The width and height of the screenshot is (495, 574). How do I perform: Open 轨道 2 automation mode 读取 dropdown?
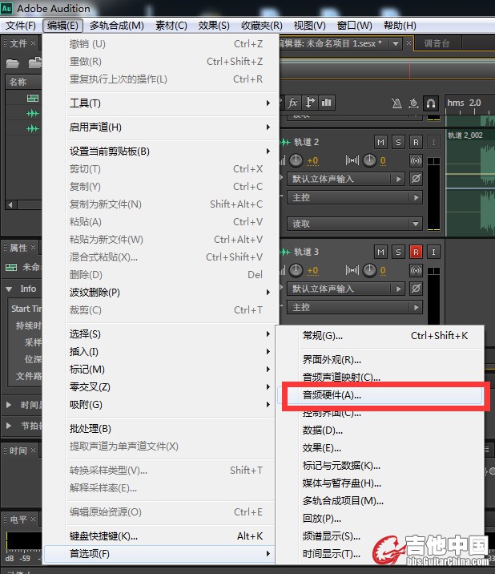coord(355,224)
